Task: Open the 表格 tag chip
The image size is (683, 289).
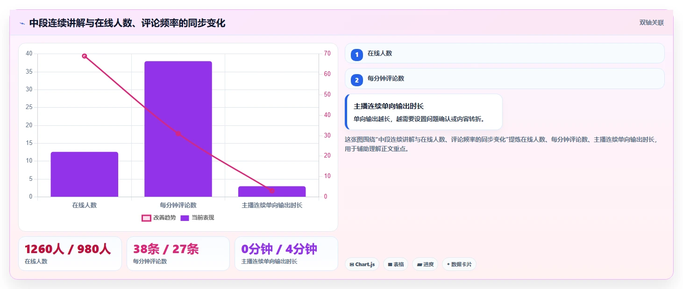Action: click(396, 264)
